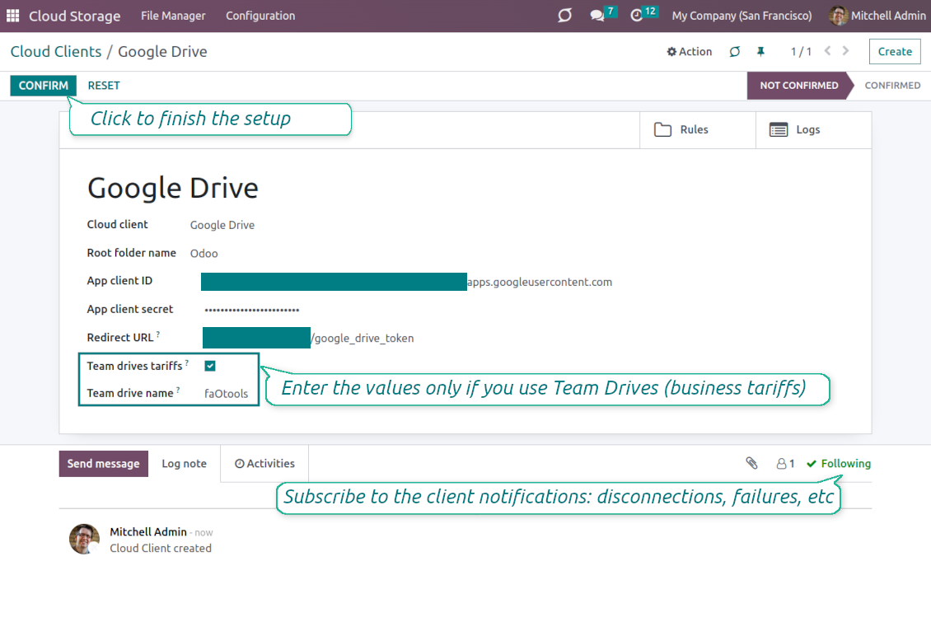Click the Team drive name field faOtools
931x622 pixels.
pos(227,394)
